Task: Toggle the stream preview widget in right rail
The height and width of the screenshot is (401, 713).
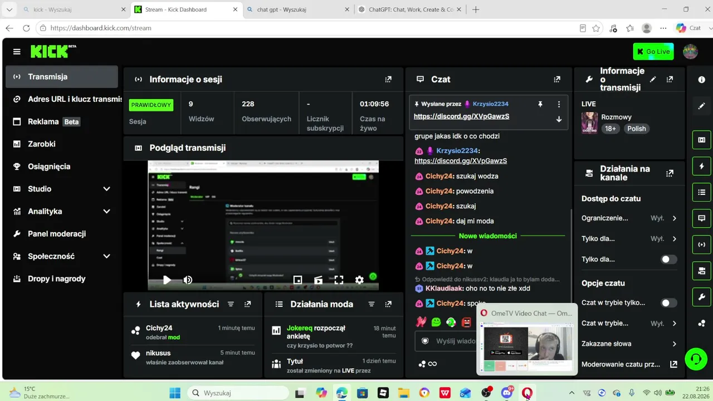Action: (702, 140)
